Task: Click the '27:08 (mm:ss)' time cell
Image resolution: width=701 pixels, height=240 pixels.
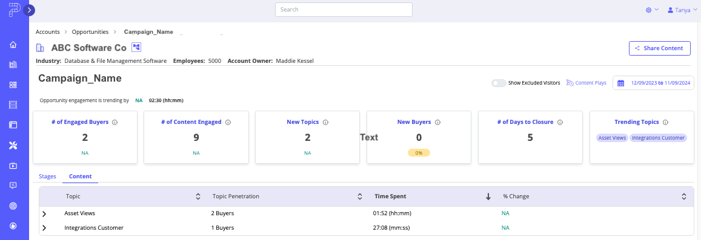Action: coord(392,227)
